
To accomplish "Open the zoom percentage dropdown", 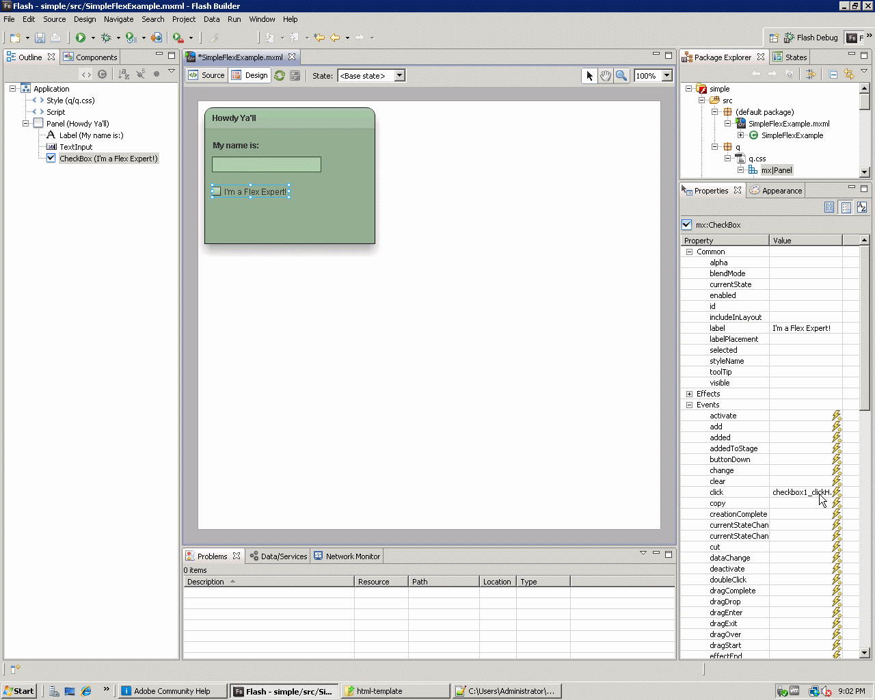I will coord(667,76).
